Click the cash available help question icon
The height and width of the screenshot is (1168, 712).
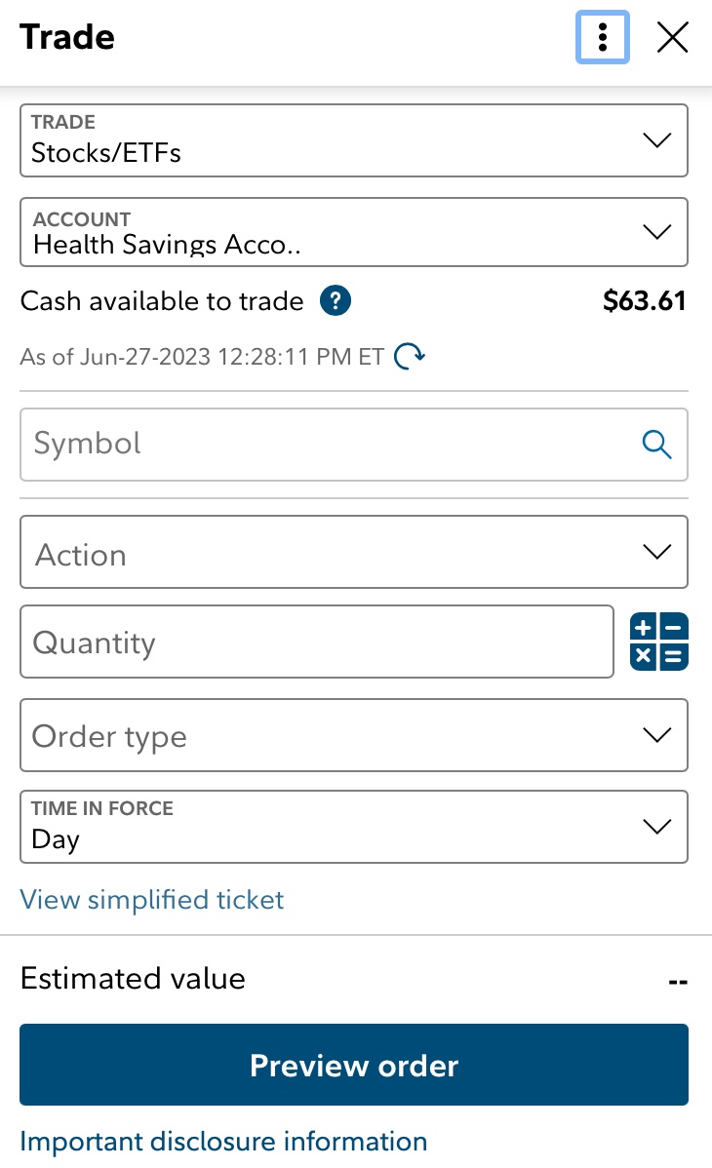pyautogui.click(x=336, y=301)
